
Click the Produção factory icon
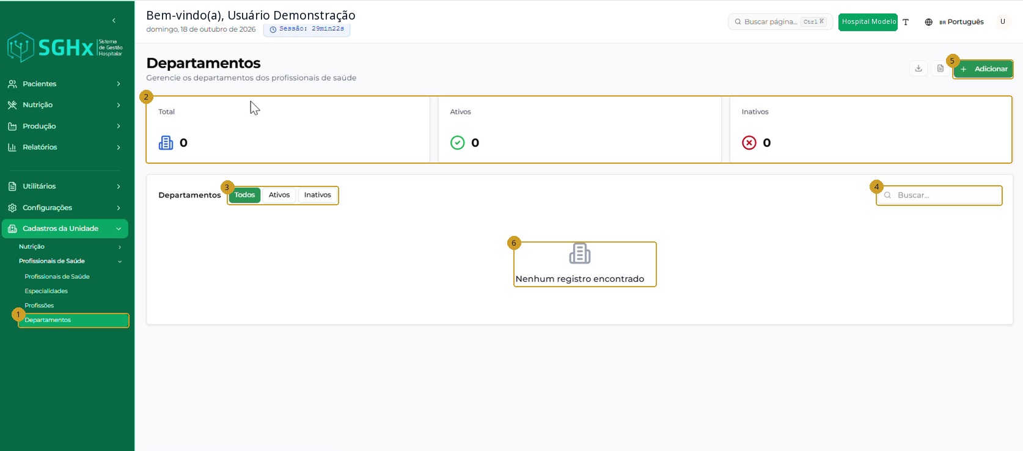coord(12,127)
